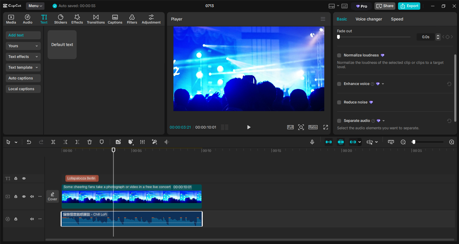Click the Add text button
This screenshot has width=459, height=244.
[23, 35]
